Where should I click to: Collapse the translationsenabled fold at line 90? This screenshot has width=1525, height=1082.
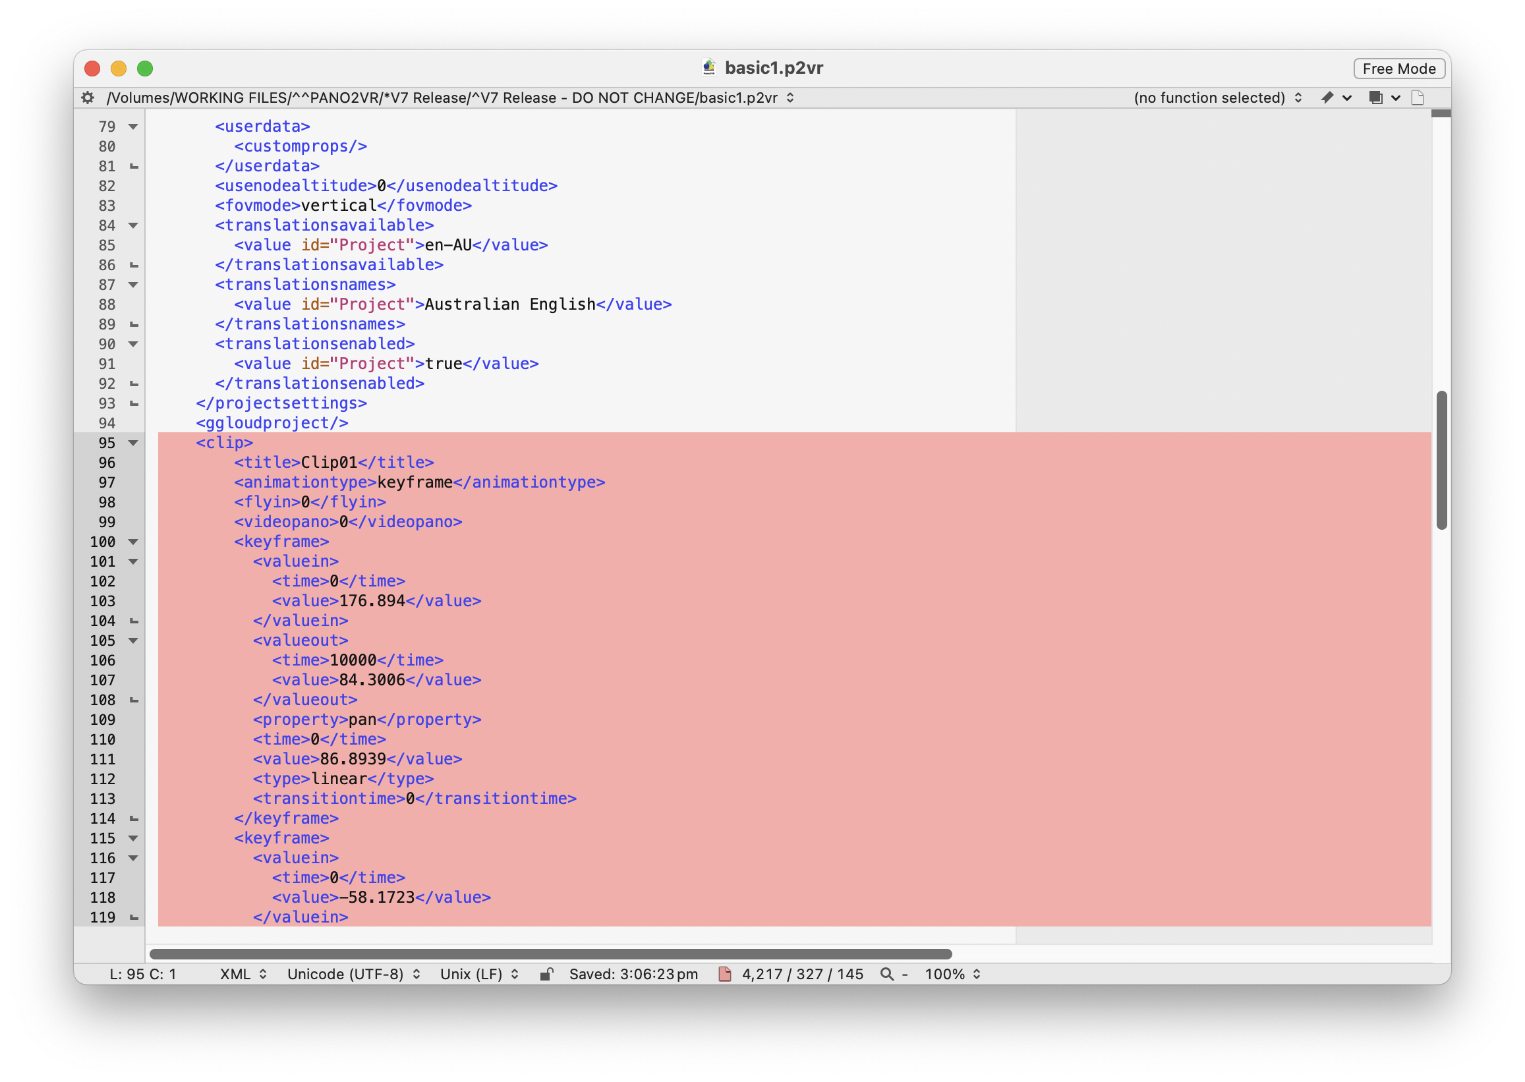[133, 345]
